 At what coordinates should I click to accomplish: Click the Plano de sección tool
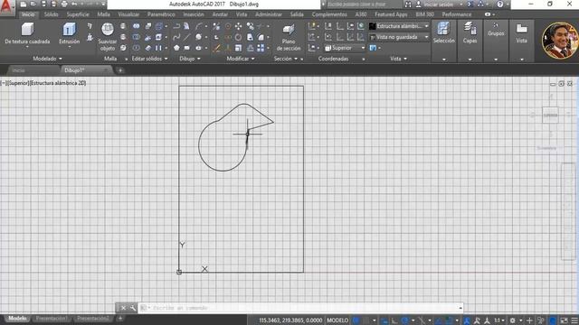[289, 37]
